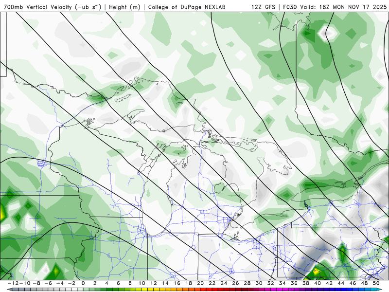
Task: Pick the '28' color scale label
Action: (247, 283)
